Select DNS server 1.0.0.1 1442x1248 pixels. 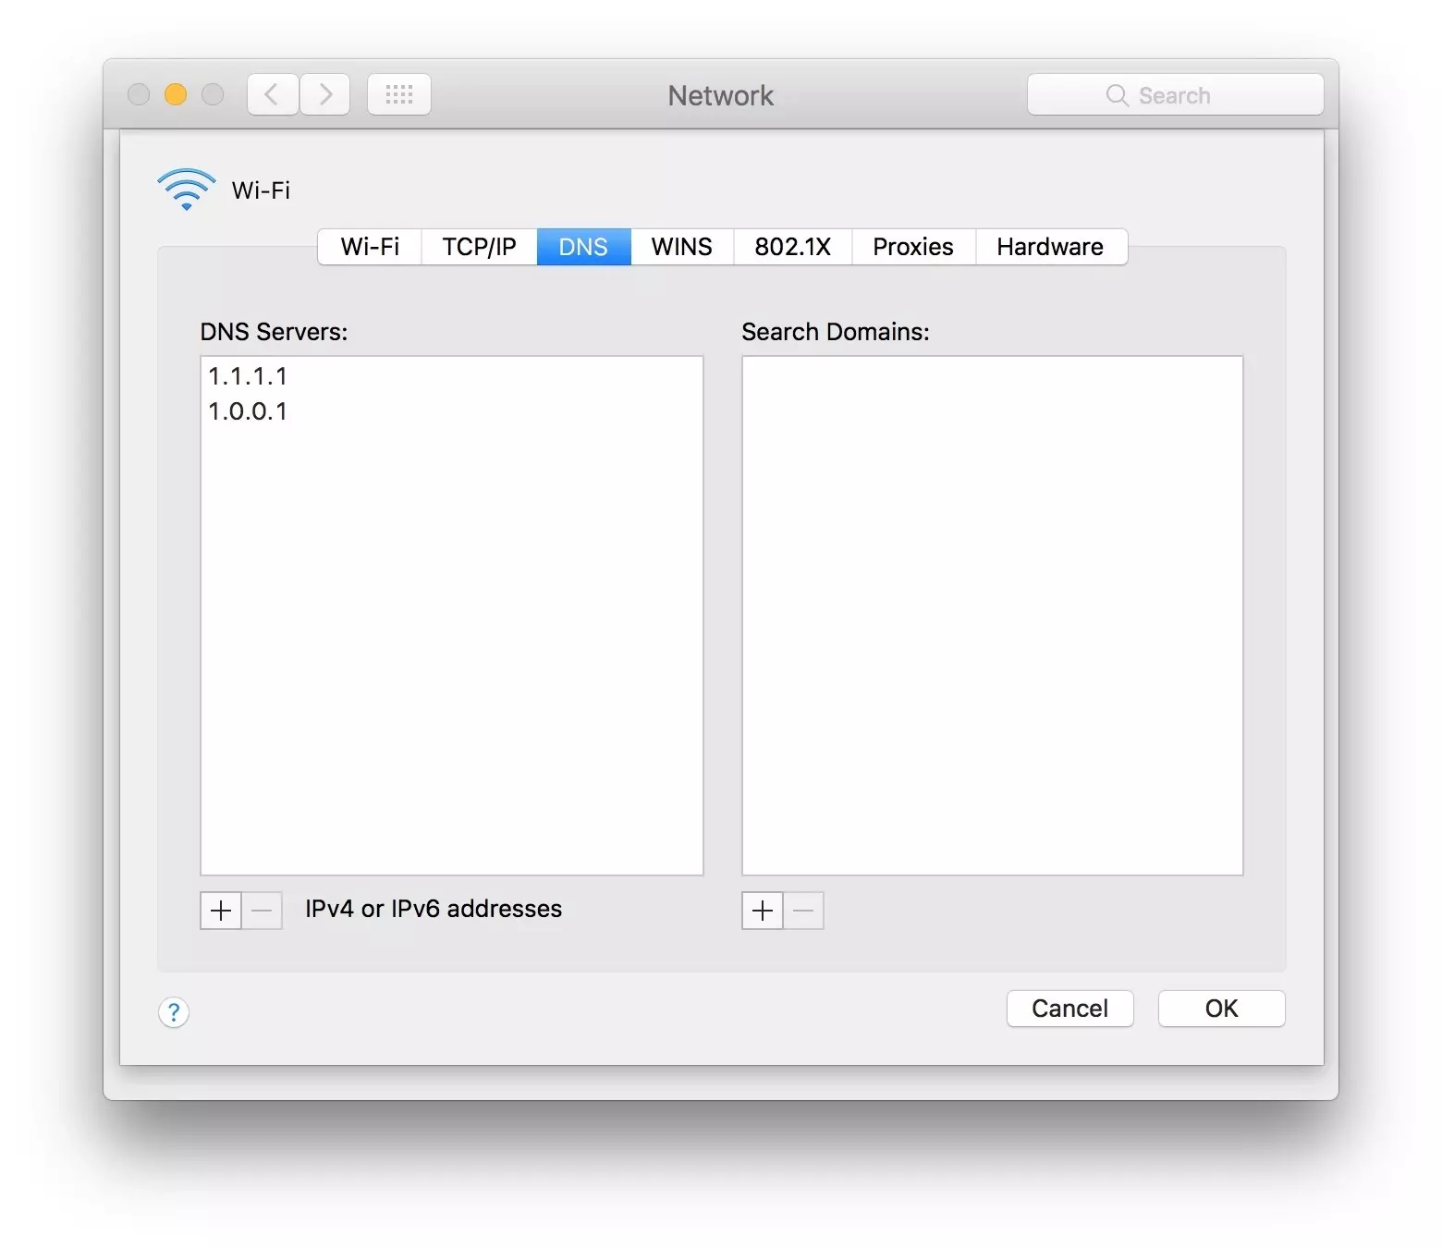[x=451, y=411]
